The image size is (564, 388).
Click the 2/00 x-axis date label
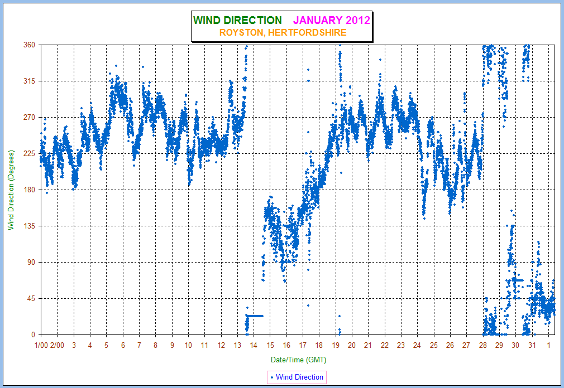pos(57,345)
